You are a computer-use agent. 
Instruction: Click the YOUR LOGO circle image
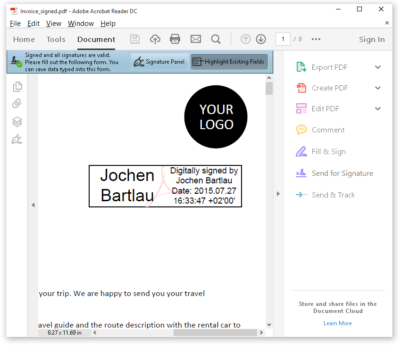pos(216,117)
